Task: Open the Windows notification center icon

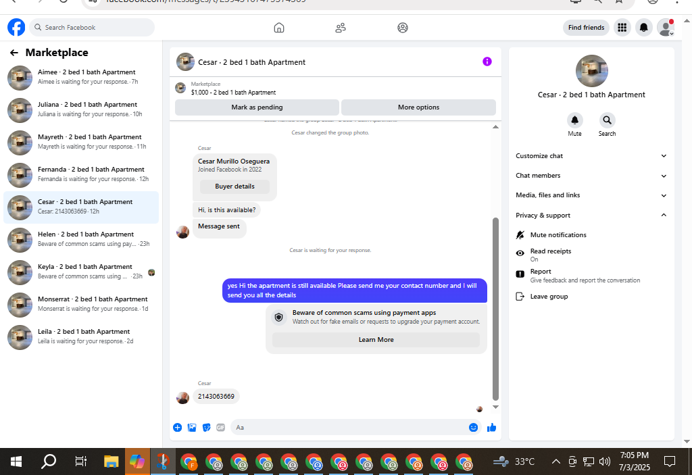Action: click(x=670, y=461)
